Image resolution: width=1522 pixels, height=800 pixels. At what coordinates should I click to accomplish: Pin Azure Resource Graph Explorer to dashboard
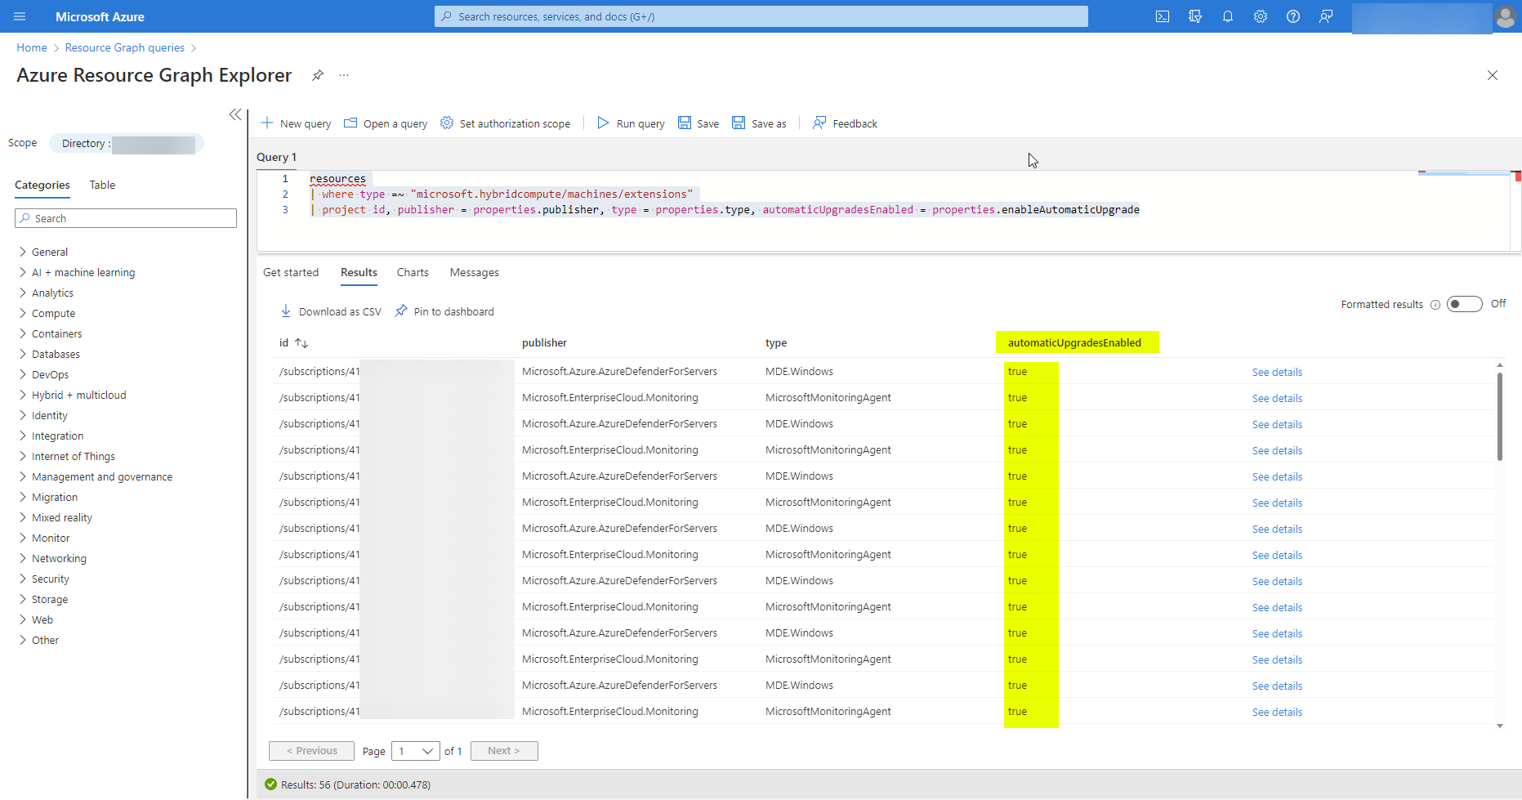coord(318,75)
